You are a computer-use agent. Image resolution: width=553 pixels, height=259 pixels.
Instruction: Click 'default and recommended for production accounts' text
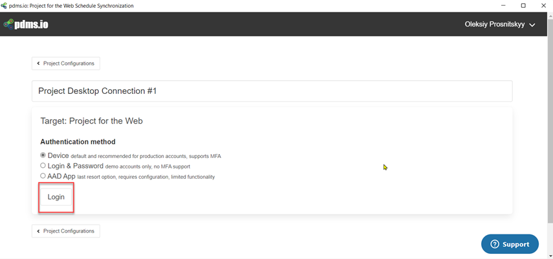pos(129,156)
